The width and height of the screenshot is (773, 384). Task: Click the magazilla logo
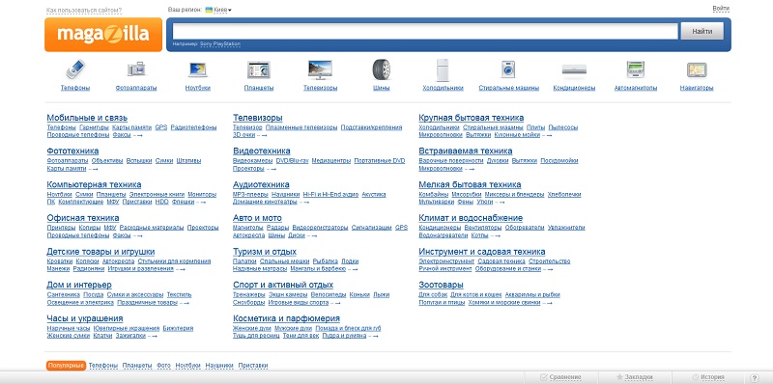tap(103, 35)
